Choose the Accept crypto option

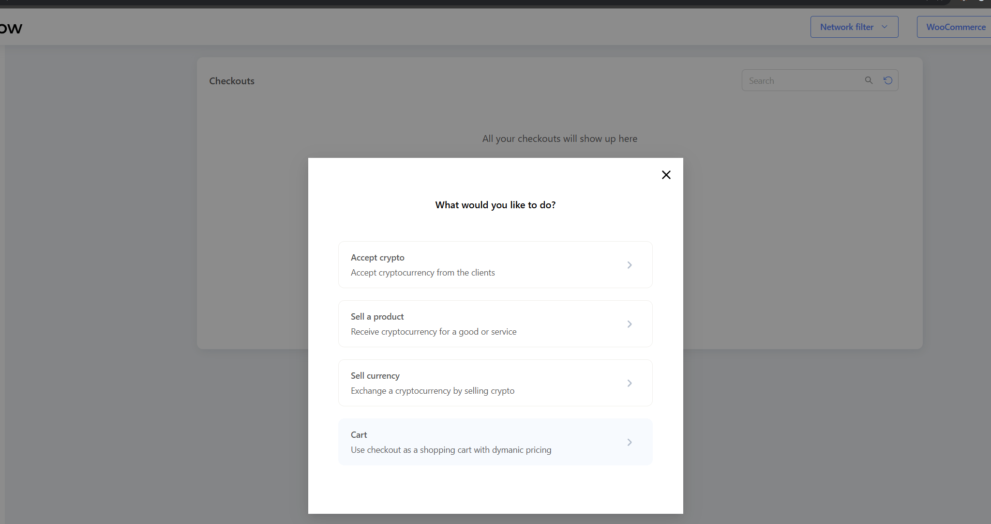pos(495,265)
